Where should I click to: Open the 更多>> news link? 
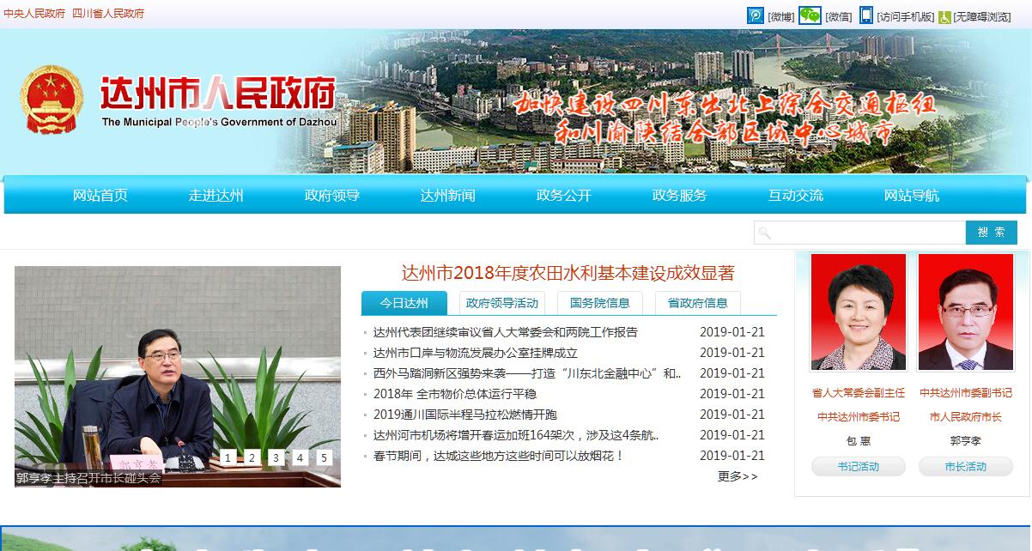738,476
